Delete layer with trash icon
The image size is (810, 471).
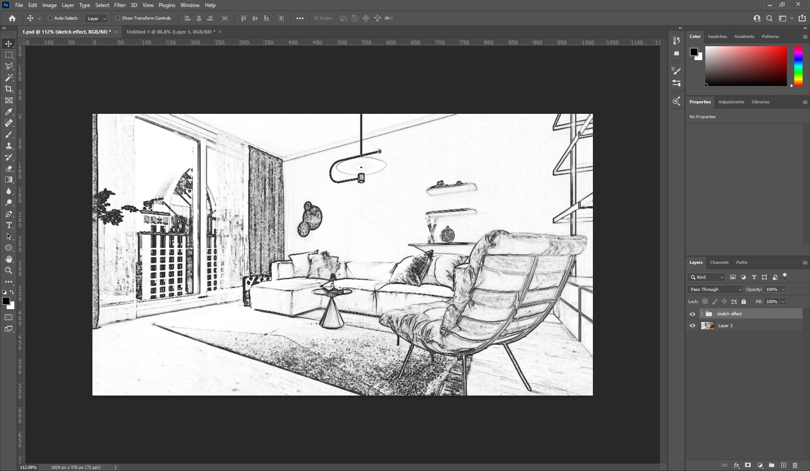point(795,465)
